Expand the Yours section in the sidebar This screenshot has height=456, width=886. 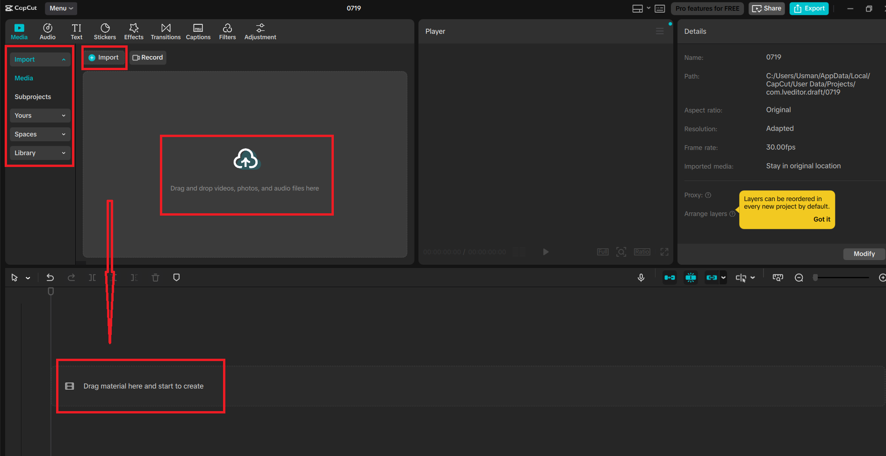point(40,115)
